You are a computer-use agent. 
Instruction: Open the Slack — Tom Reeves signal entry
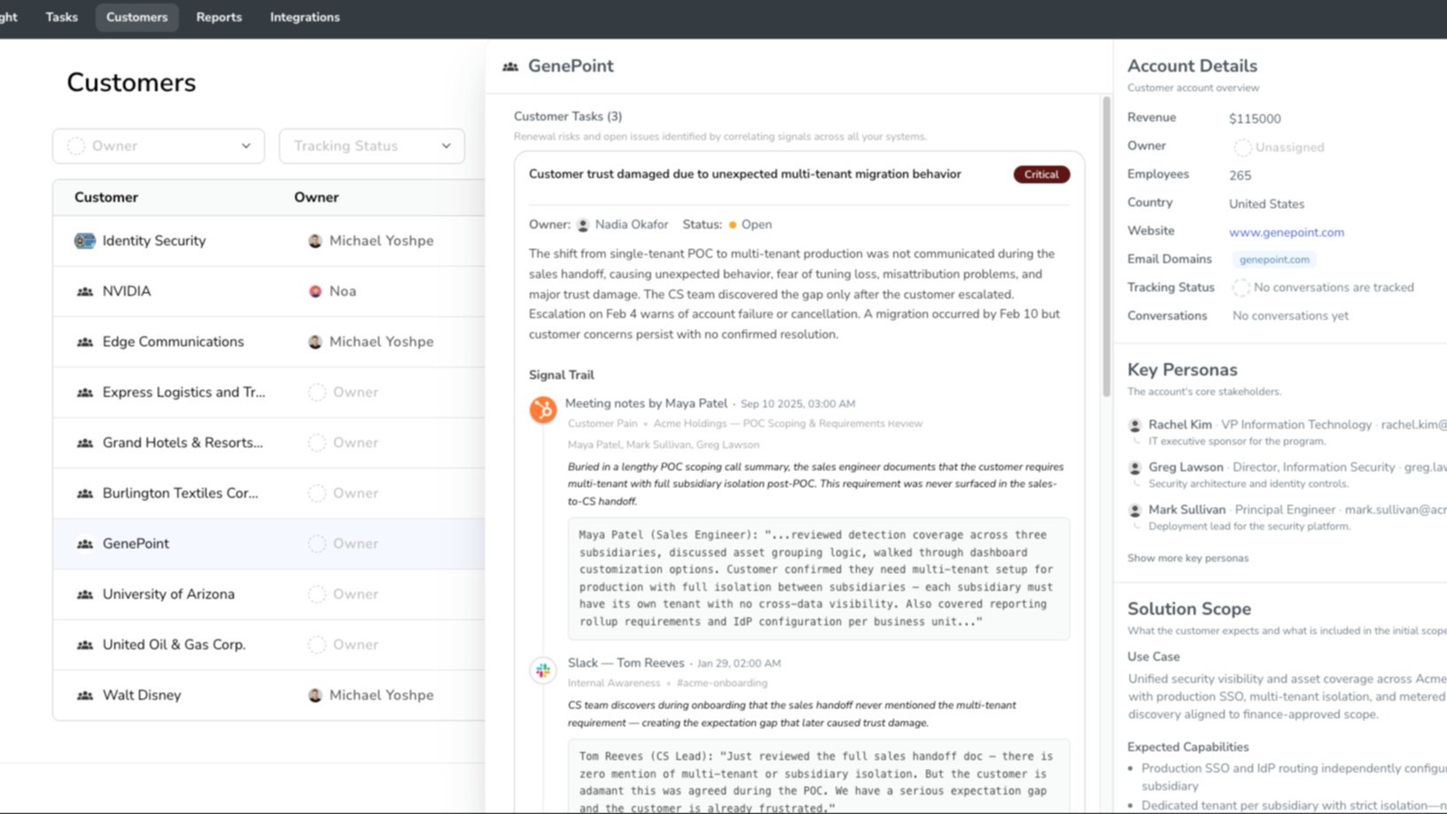click(626, 663)
